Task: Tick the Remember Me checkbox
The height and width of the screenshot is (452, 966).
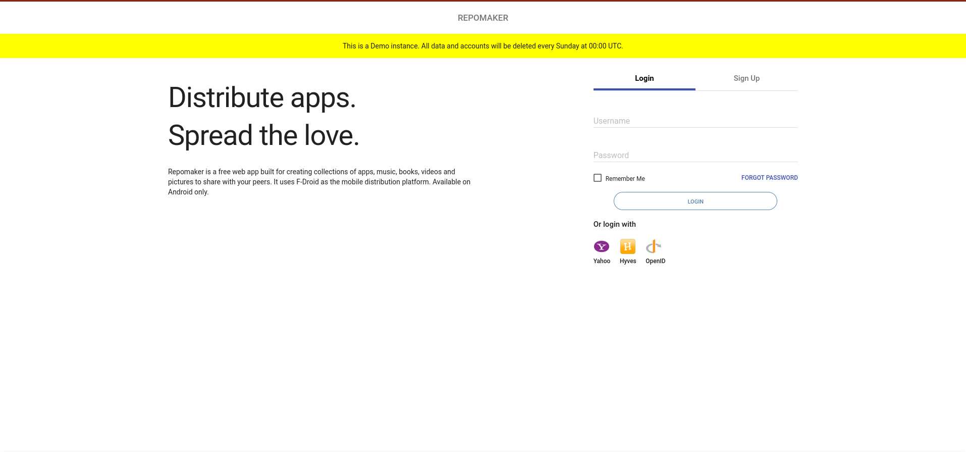Action: (x=598, y=178)
